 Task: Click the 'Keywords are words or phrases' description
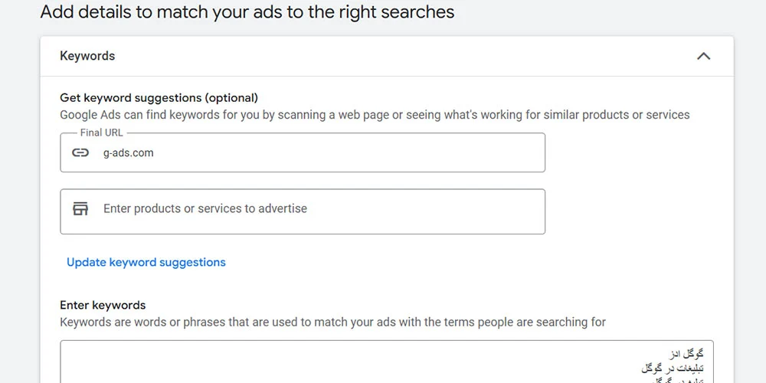332,322
